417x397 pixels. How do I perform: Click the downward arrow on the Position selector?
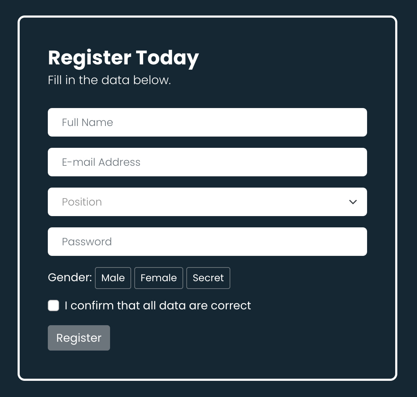(353, 202)
